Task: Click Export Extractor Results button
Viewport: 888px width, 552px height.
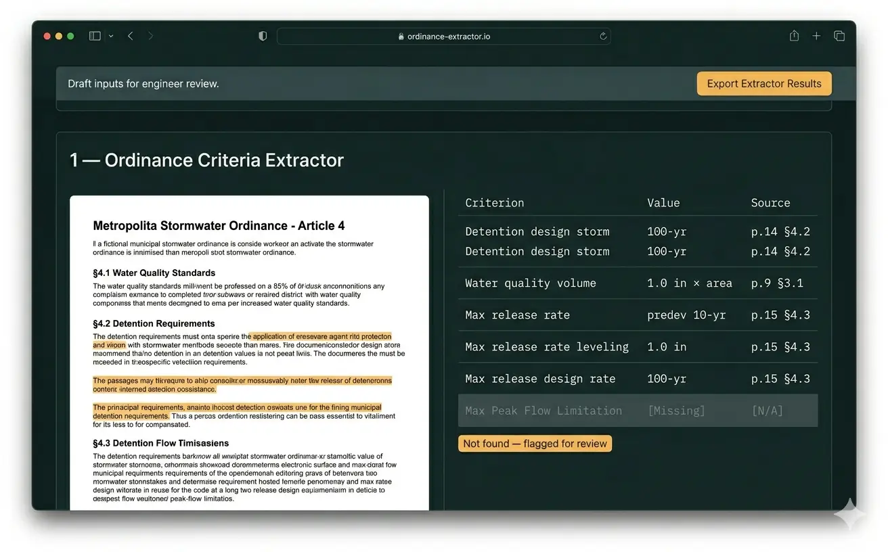Action: (764, 84)
